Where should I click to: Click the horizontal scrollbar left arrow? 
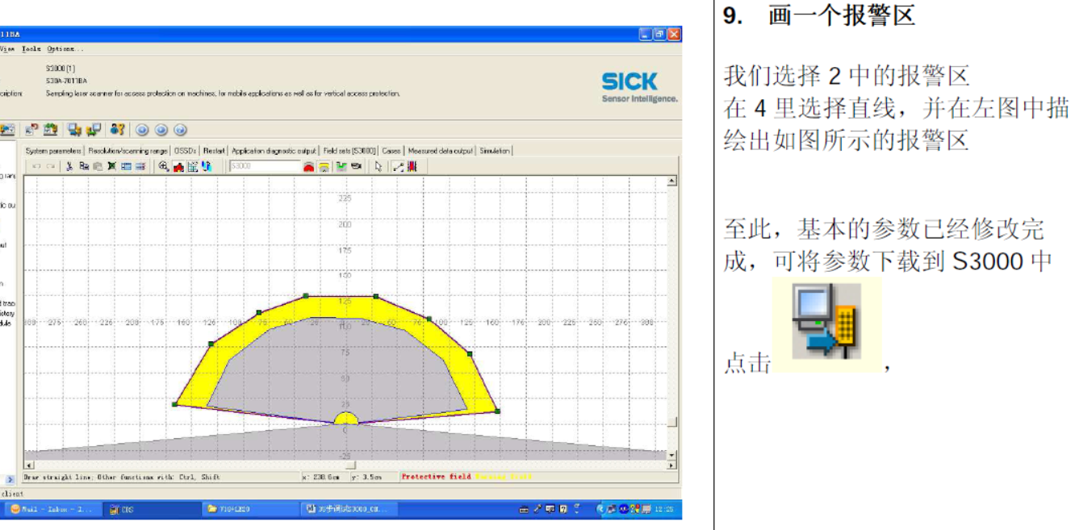coord(29,465)
